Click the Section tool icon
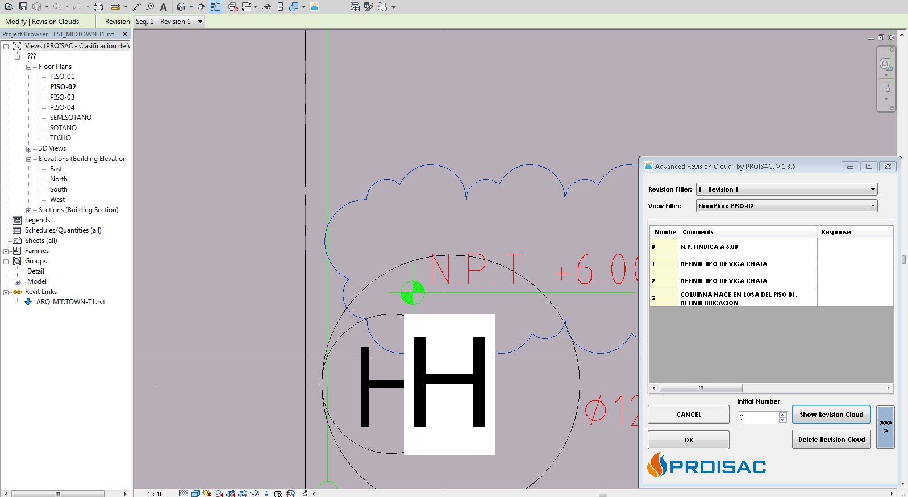The image size is (908, 497). point(201,7)
